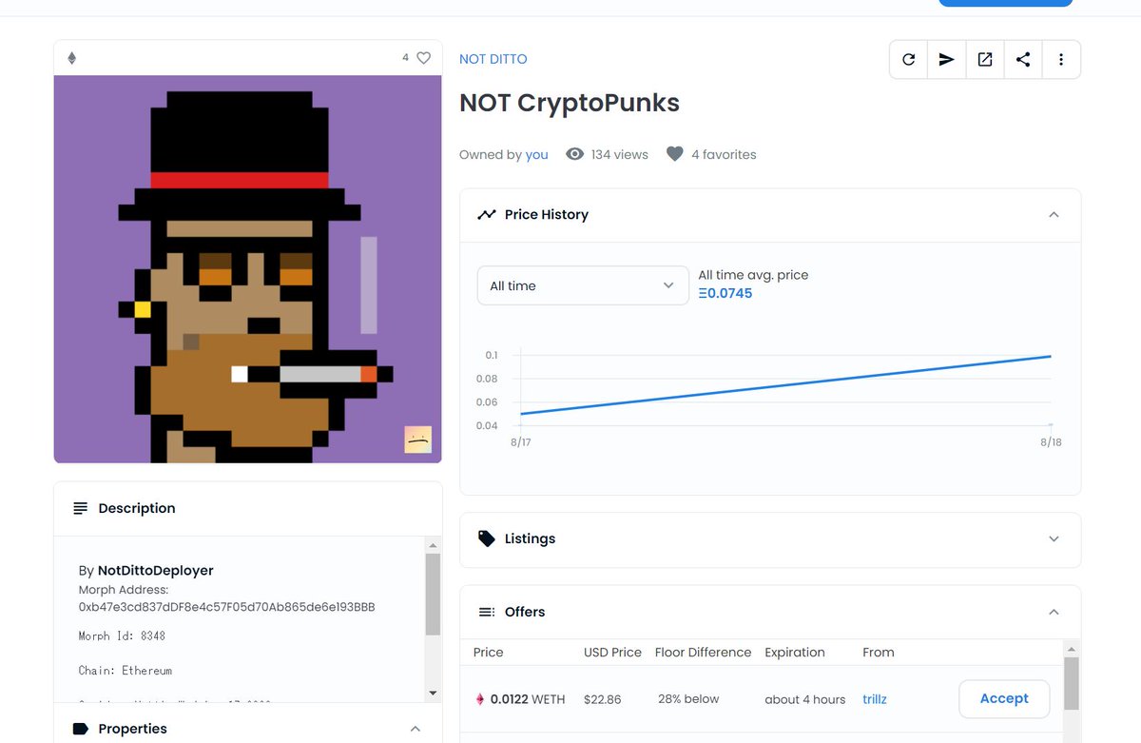1141x743 pixels.
Task: Click the NOT CryptoPunks title
Action: coord(570,103)
